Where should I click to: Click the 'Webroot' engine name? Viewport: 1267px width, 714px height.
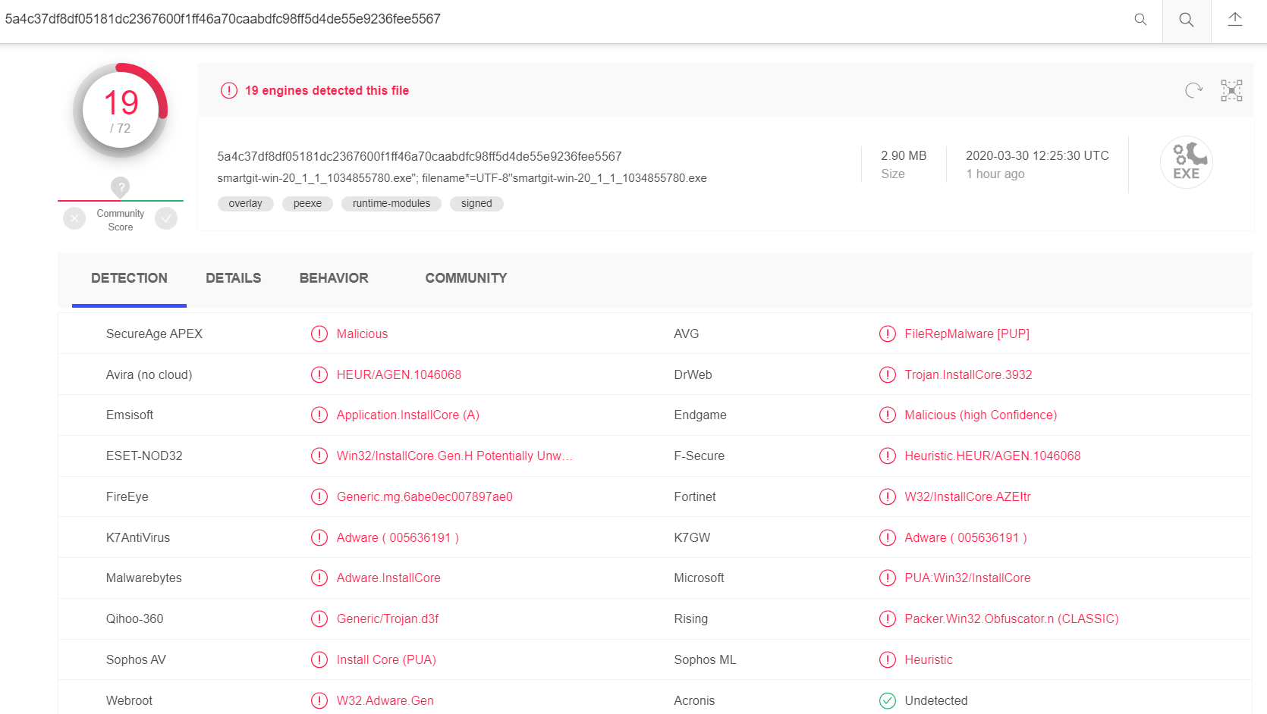tap(129, 700)
